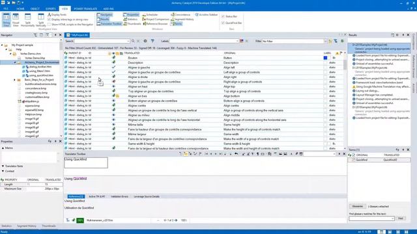Toggle the Results window in ribbon
Viewport: 417px width, 234px height.
[x=103, y=19]
